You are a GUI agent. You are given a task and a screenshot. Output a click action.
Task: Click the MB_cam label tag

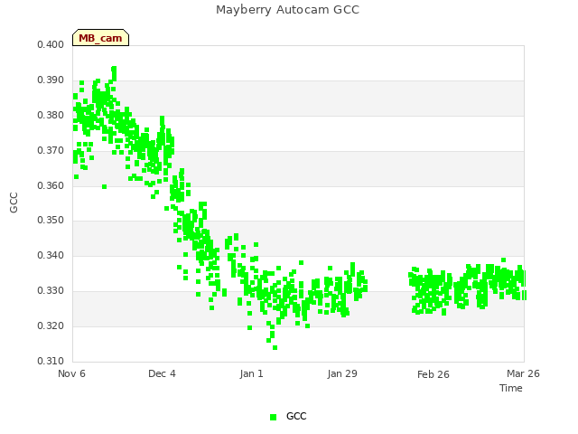click(x=100, y=38)
